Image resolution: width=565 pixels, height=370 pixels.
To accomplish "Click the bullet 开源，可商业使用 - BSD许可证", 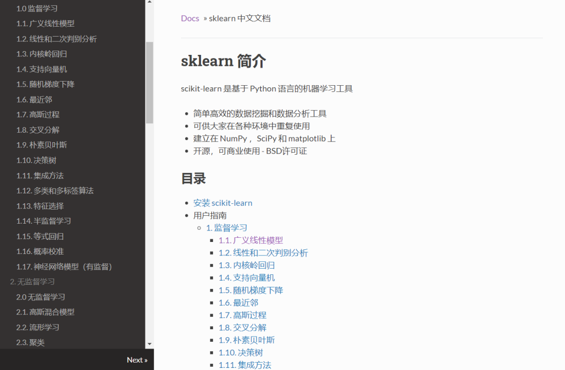I will 250,151.
